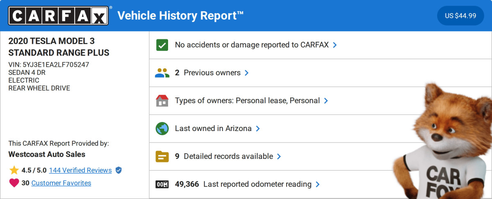Click the CARFAX logo
This screenshot has width=492, height=199.
pos(59,16)
